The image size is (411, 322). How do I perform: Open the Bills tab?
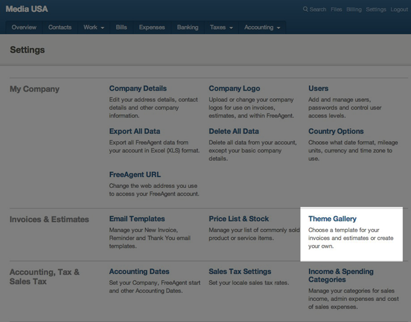[121, 28]
